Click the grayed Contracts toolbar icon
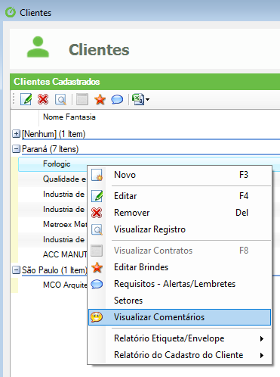 pos(82,99)
